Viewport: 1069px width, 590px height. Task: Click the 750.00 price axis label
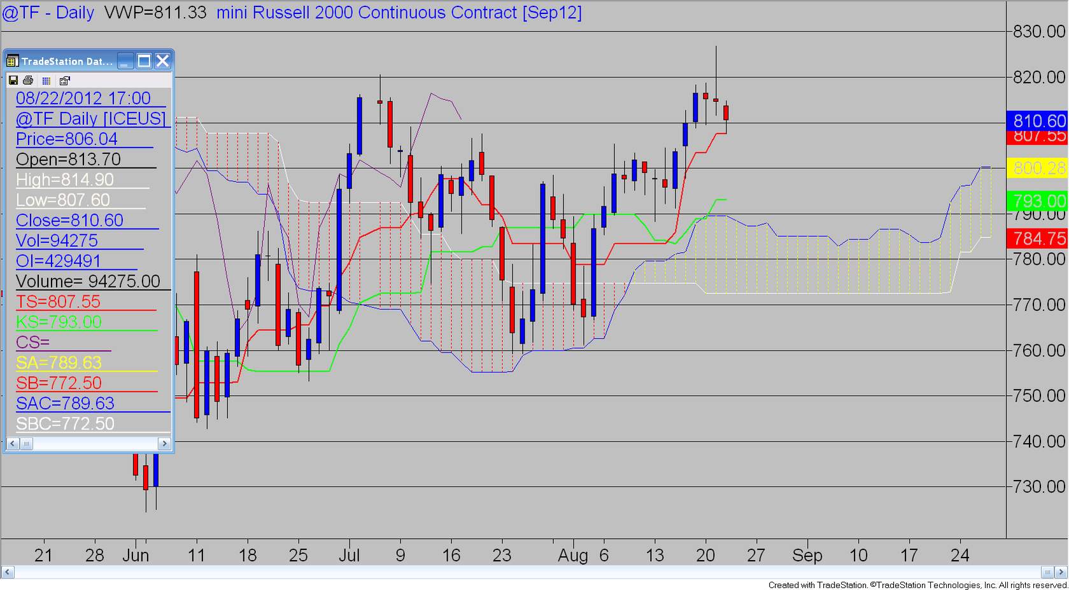tap(1039, 396)
